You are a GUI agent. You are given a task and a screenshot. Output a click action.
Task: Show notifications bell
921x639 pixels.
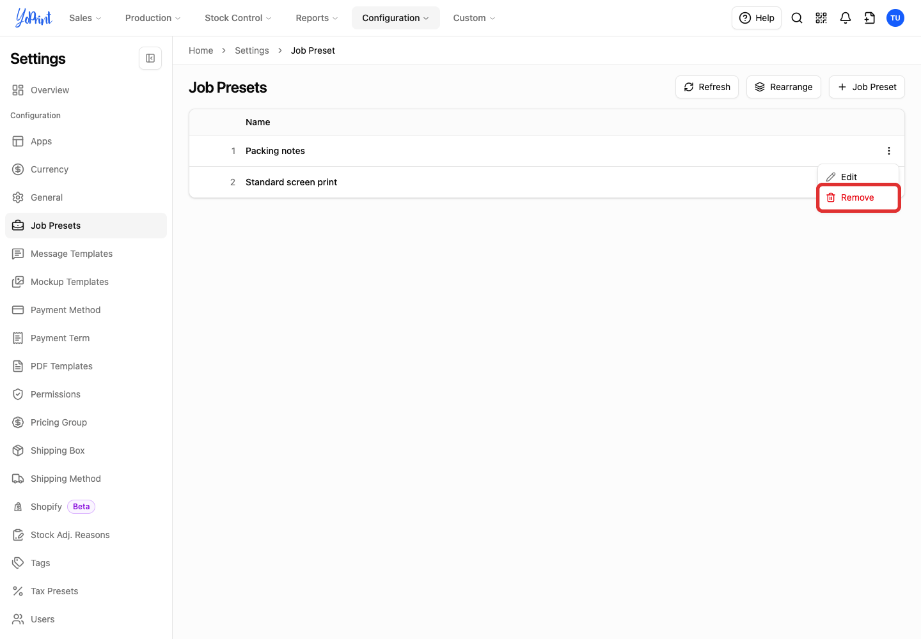[846, 18]
